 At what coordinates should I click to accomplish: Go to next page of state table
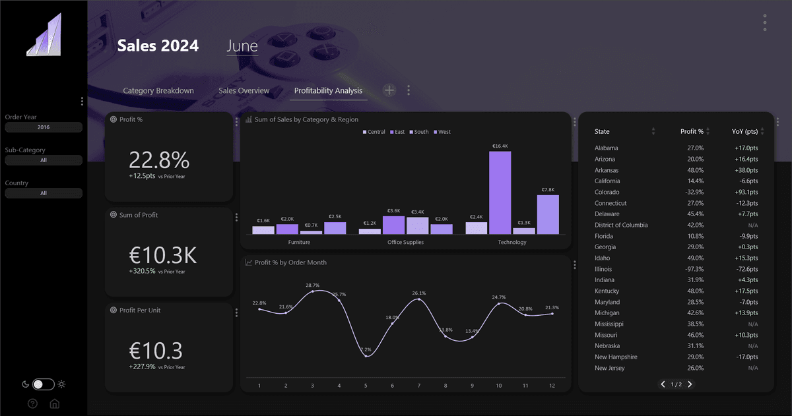tap(690, 384)
